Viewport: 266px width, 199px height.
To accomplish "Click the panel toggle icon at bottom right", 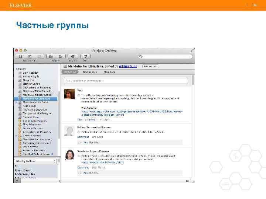I will [x=187, y=181].
